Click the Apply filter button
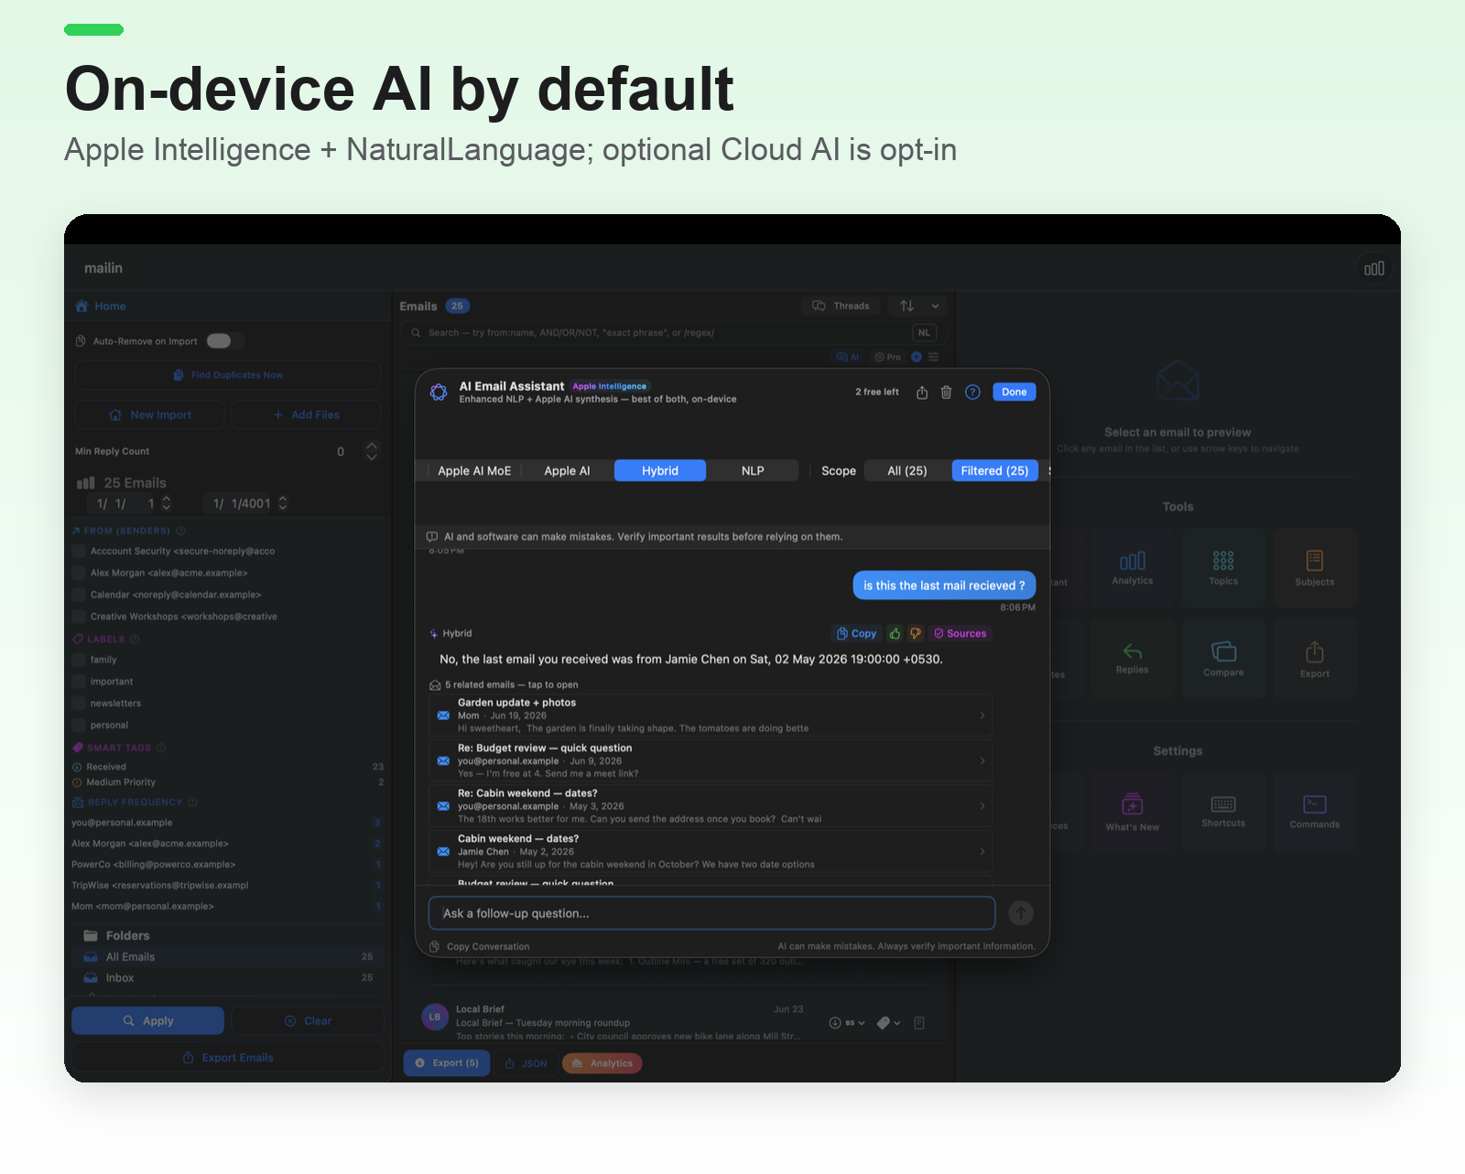Screen dimensions: 1465x1174 (148, 1021)
